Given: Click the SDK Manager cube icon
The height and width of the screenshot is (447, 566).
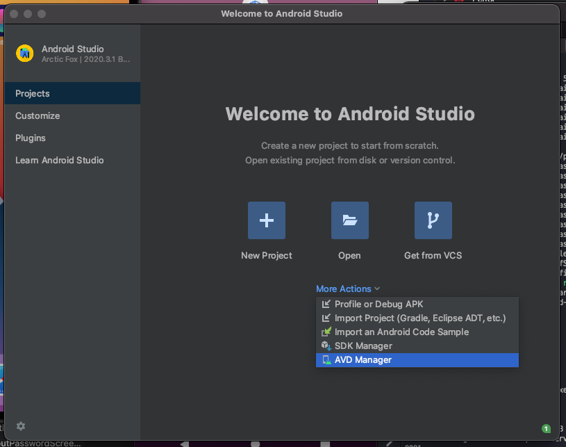Looking at the screenshot, I should pyautogui.click(x=326, y=346).
